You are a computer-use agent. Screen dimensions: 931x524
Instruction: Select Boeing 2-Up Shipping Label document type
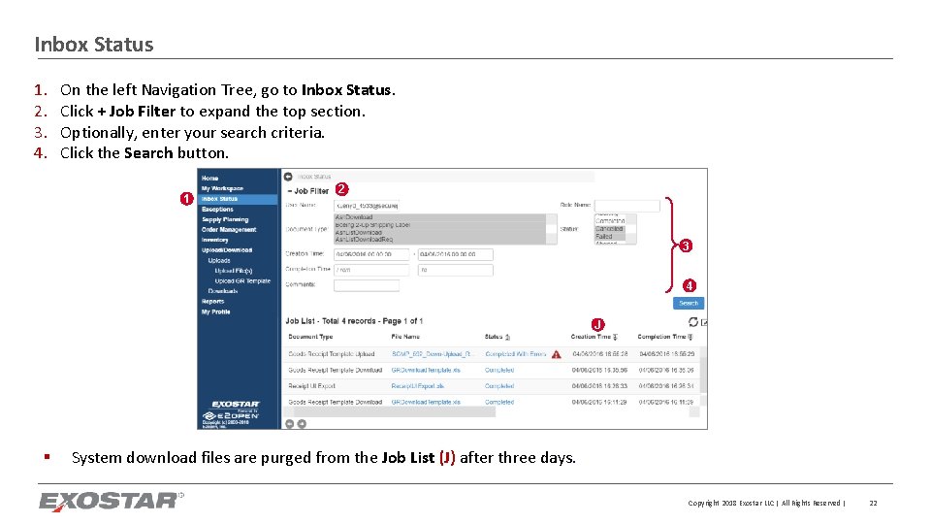point(439,225)
